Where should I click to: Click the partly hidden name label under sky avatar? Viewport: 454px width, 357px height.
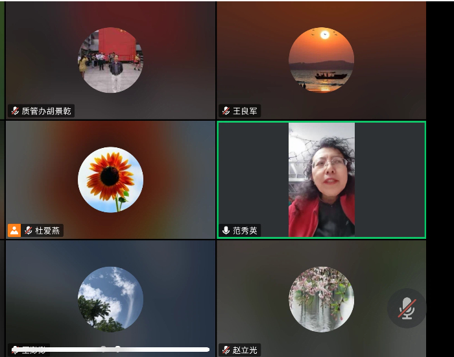(x=32, y=351)
